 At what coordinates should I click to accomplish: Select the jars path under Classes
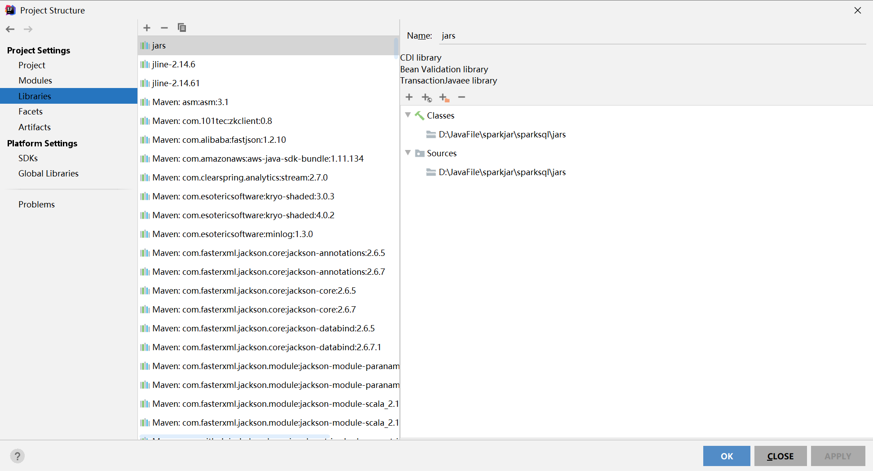click(502, 134)
